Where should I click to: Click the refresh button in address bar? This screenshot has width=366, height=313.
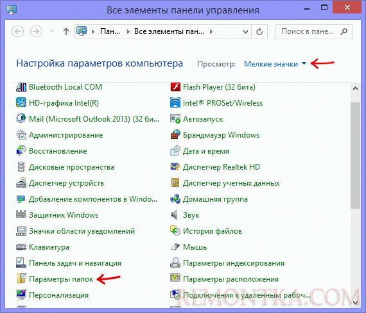coord(259,31)
